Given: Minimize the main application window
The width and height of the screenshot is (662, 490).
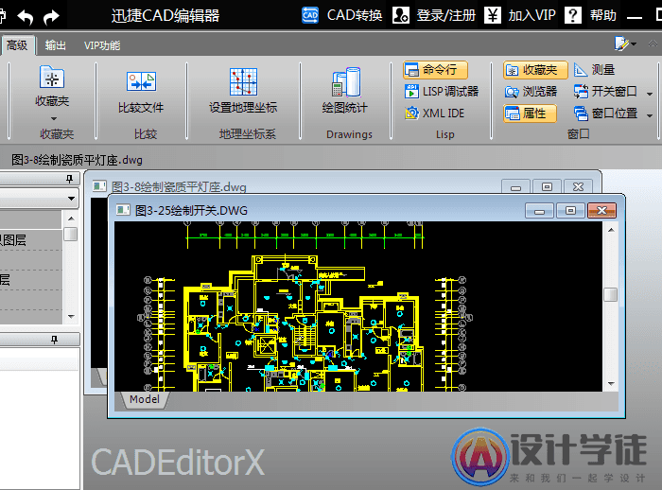Looking at the screenshot, I should (635, 17).
